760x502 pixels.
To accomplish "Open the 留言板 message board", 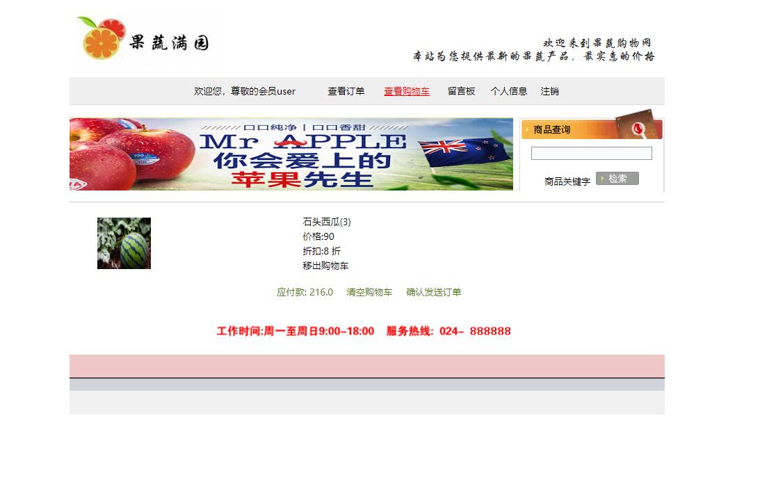I will [x=461, y=91].
